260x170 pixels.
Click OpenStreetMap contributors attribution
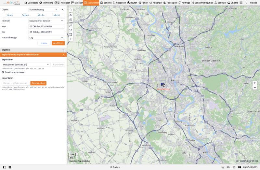79,161
